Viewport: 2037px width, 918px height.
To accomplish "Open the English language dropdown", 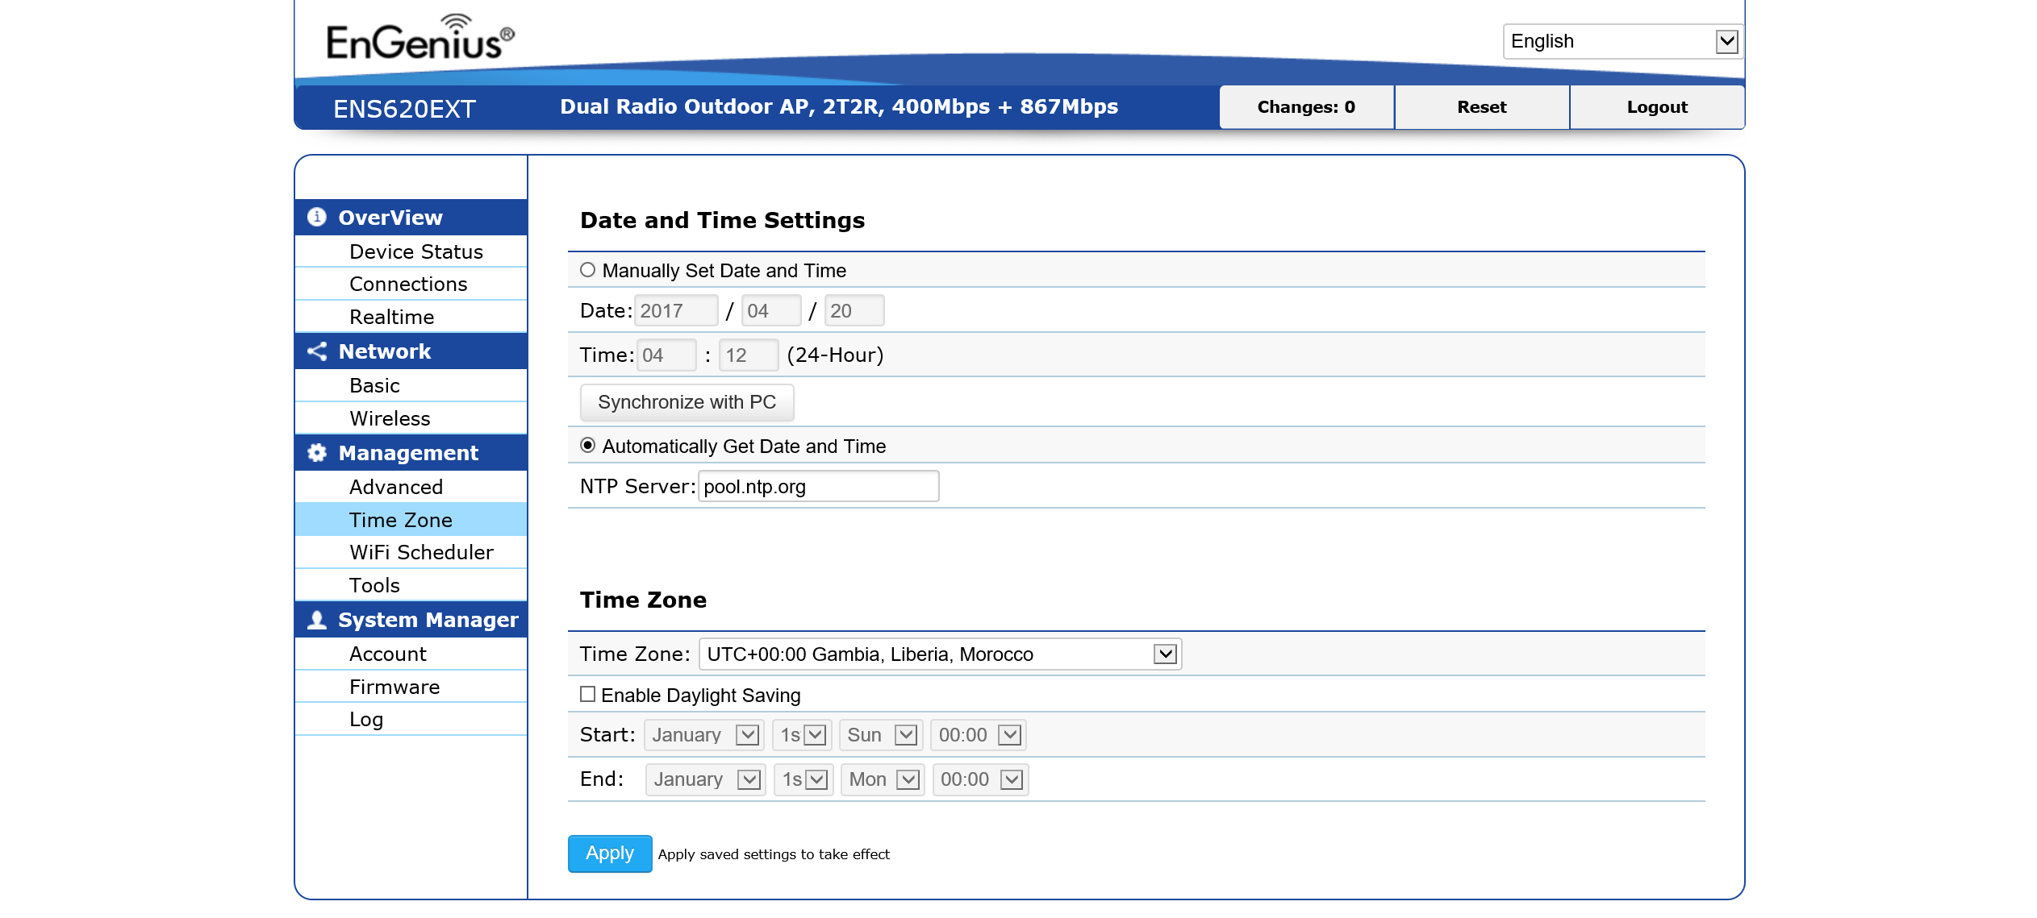I will [x=1623, y=41].
